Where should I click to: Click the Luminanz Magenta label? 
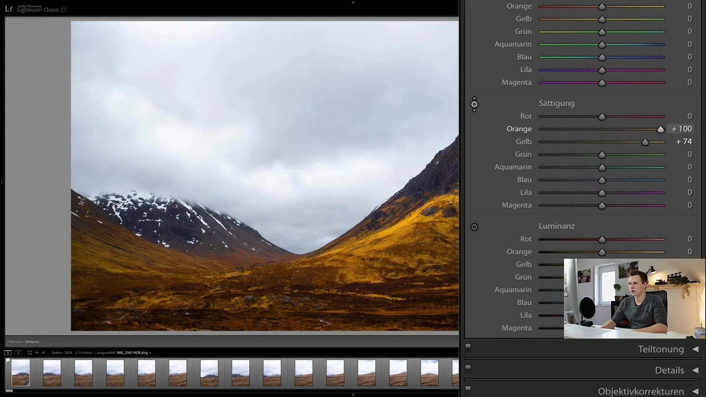tap(517, 328)
